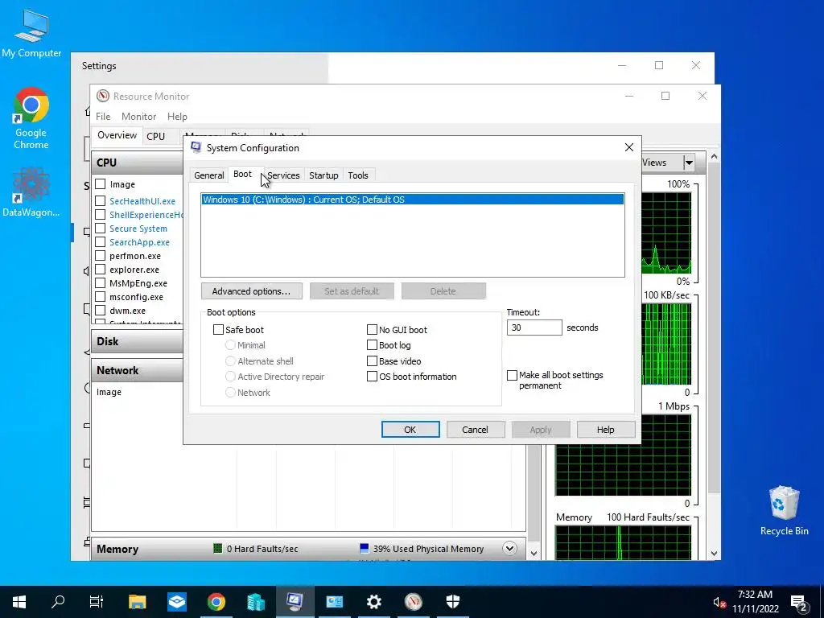Launch Chrome from the taskbar
824x618 pixels.
click(216, 602)
